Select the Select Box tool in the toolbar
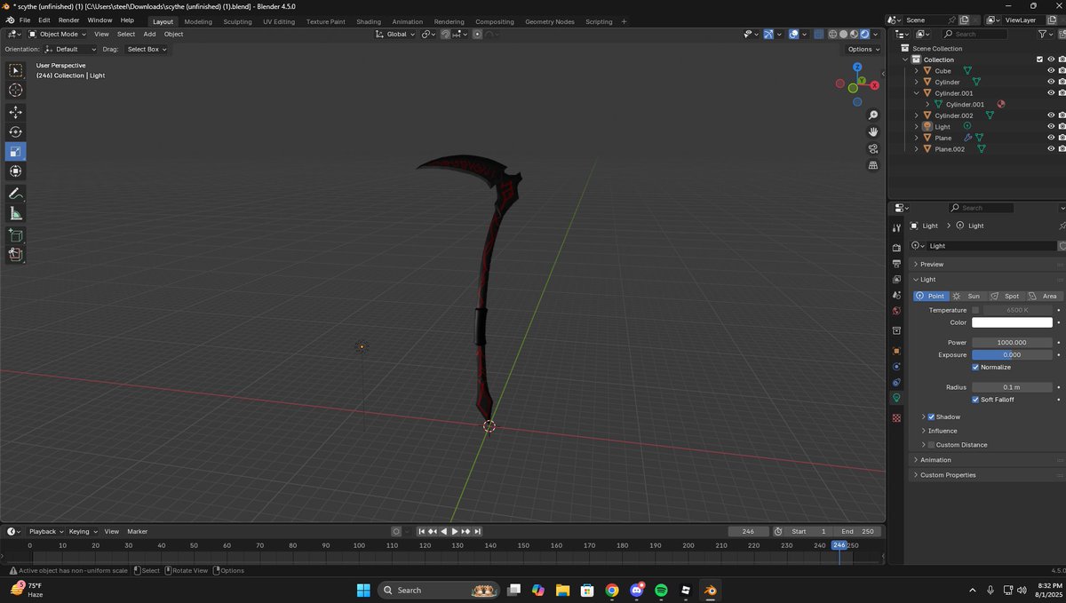Screen dimensions: 1066x603 tap(16, 70)
